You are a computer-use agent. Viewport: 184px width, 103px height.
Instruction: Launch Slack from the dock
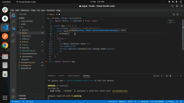click(x=5, y=10)
